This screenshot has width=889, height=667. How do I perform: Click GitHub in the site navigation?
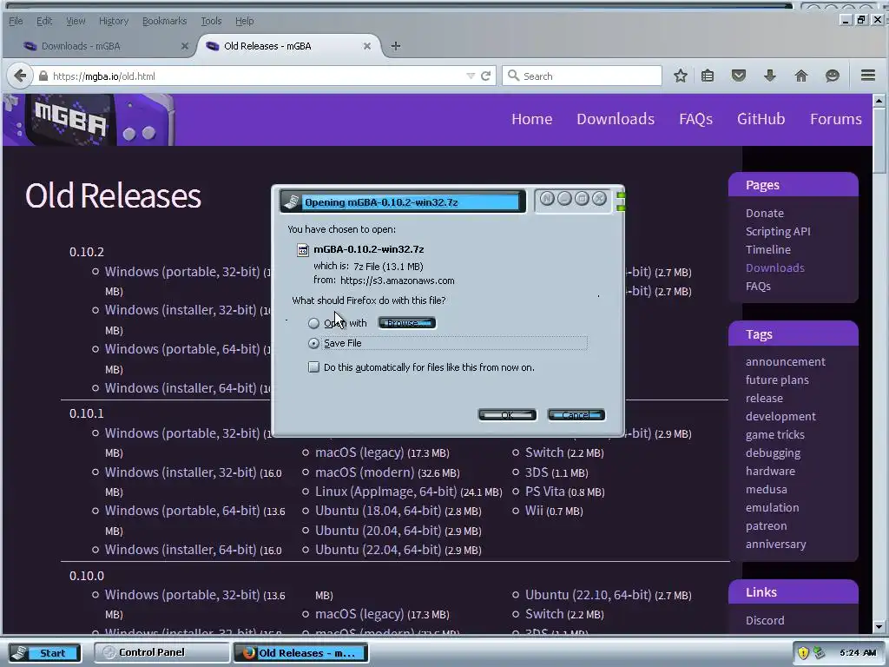point(761,119)
